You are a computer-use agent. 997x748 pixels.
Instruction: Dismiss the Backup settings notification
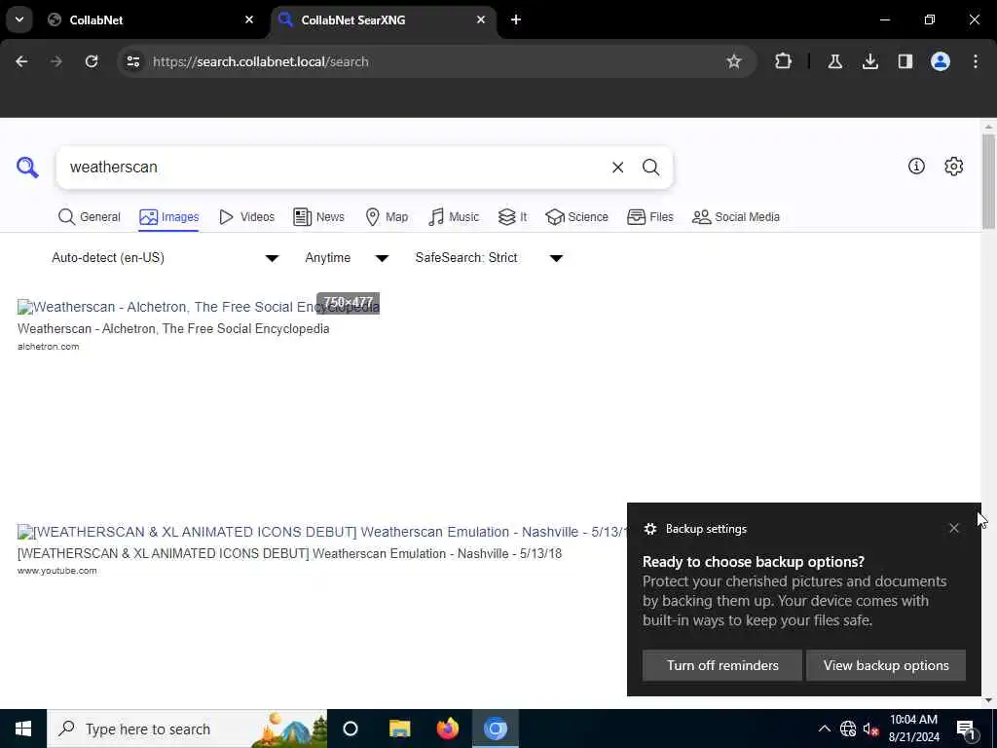[954, 528]
